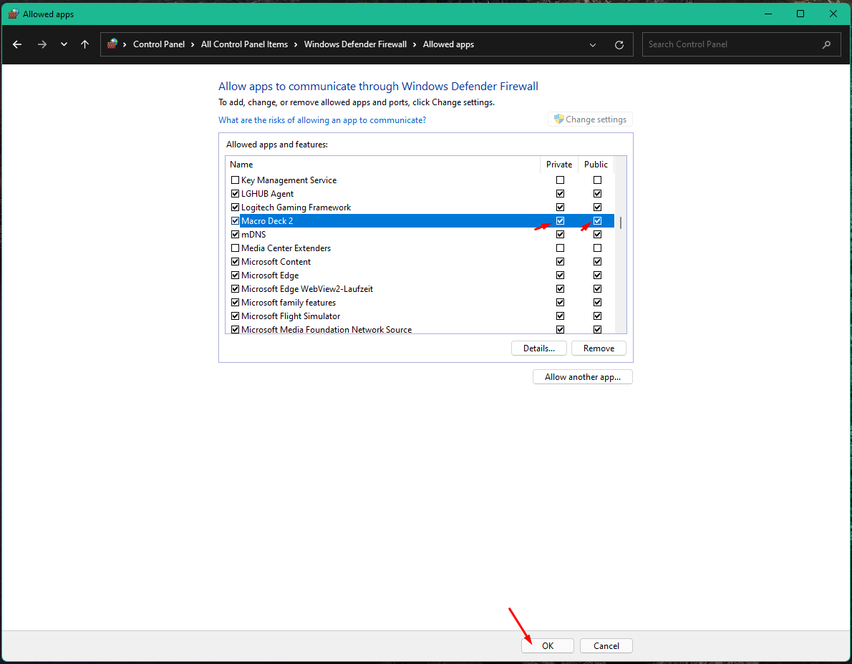Enable Media Center Extenders Public checkbox

tap(598, 248)
